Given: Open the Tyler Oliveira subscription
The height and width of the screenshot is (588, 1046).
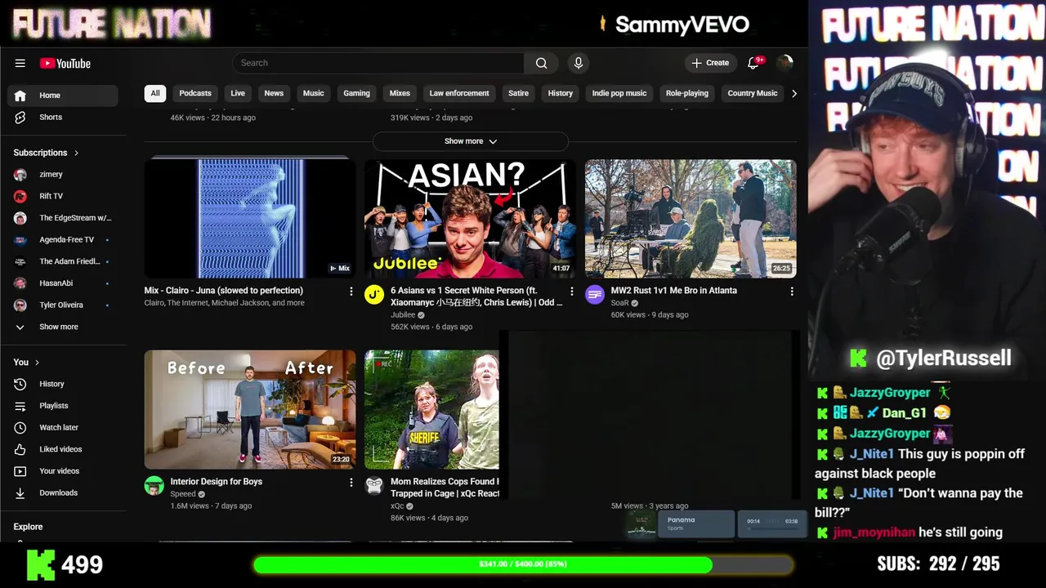Looking at the screenshot, I should (x=63, y=305).
